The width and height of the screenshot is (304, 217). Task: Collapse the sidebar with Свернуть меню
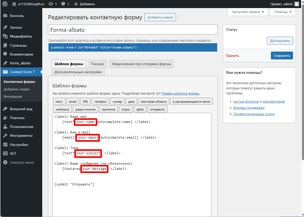tap(22, 163)
